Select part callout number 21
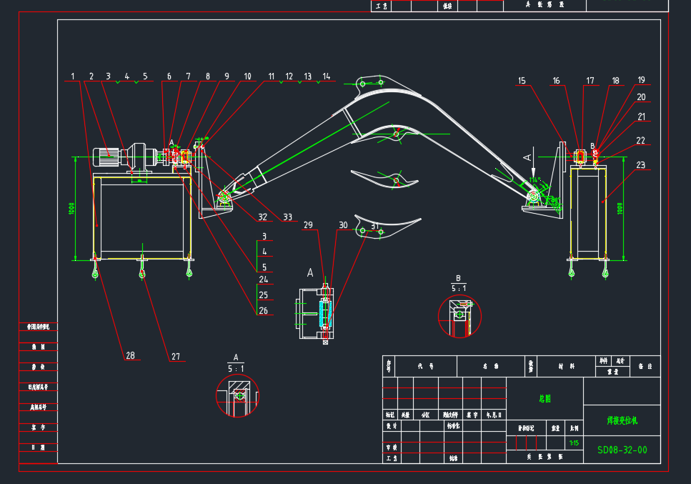 click(641, 117)
